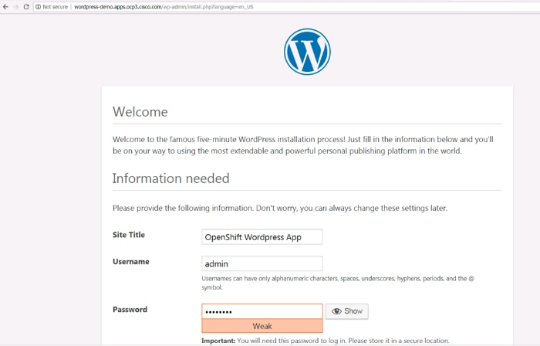Click the Weak password strength indicator
540x346 pixels.
pyautogui.click(x=262, y=326)
